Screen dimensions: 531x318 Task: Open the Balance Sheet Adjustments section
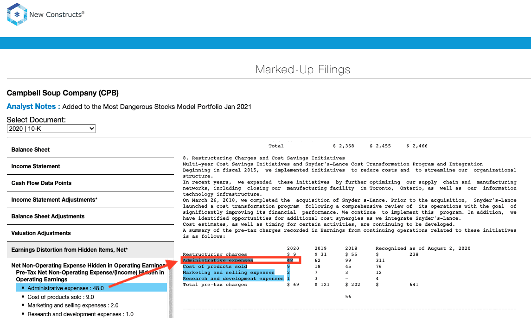tap(90, 216)
